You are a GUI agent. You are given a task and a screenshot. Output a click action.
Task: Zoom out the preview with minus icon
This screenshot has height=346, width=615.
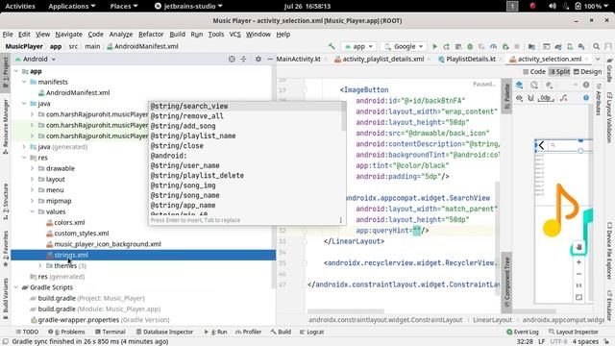click(x=578, y=274)
